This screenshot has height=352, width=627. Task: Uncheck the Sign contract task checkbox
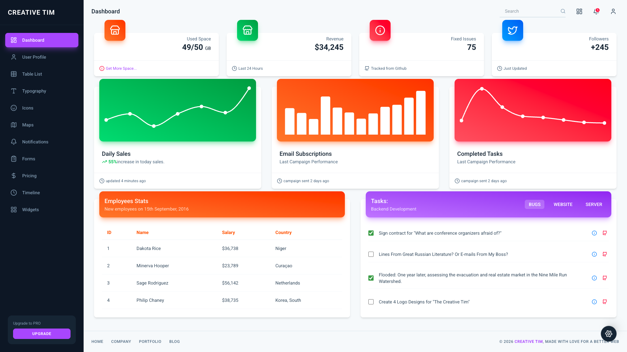click(x=371, y=233)
